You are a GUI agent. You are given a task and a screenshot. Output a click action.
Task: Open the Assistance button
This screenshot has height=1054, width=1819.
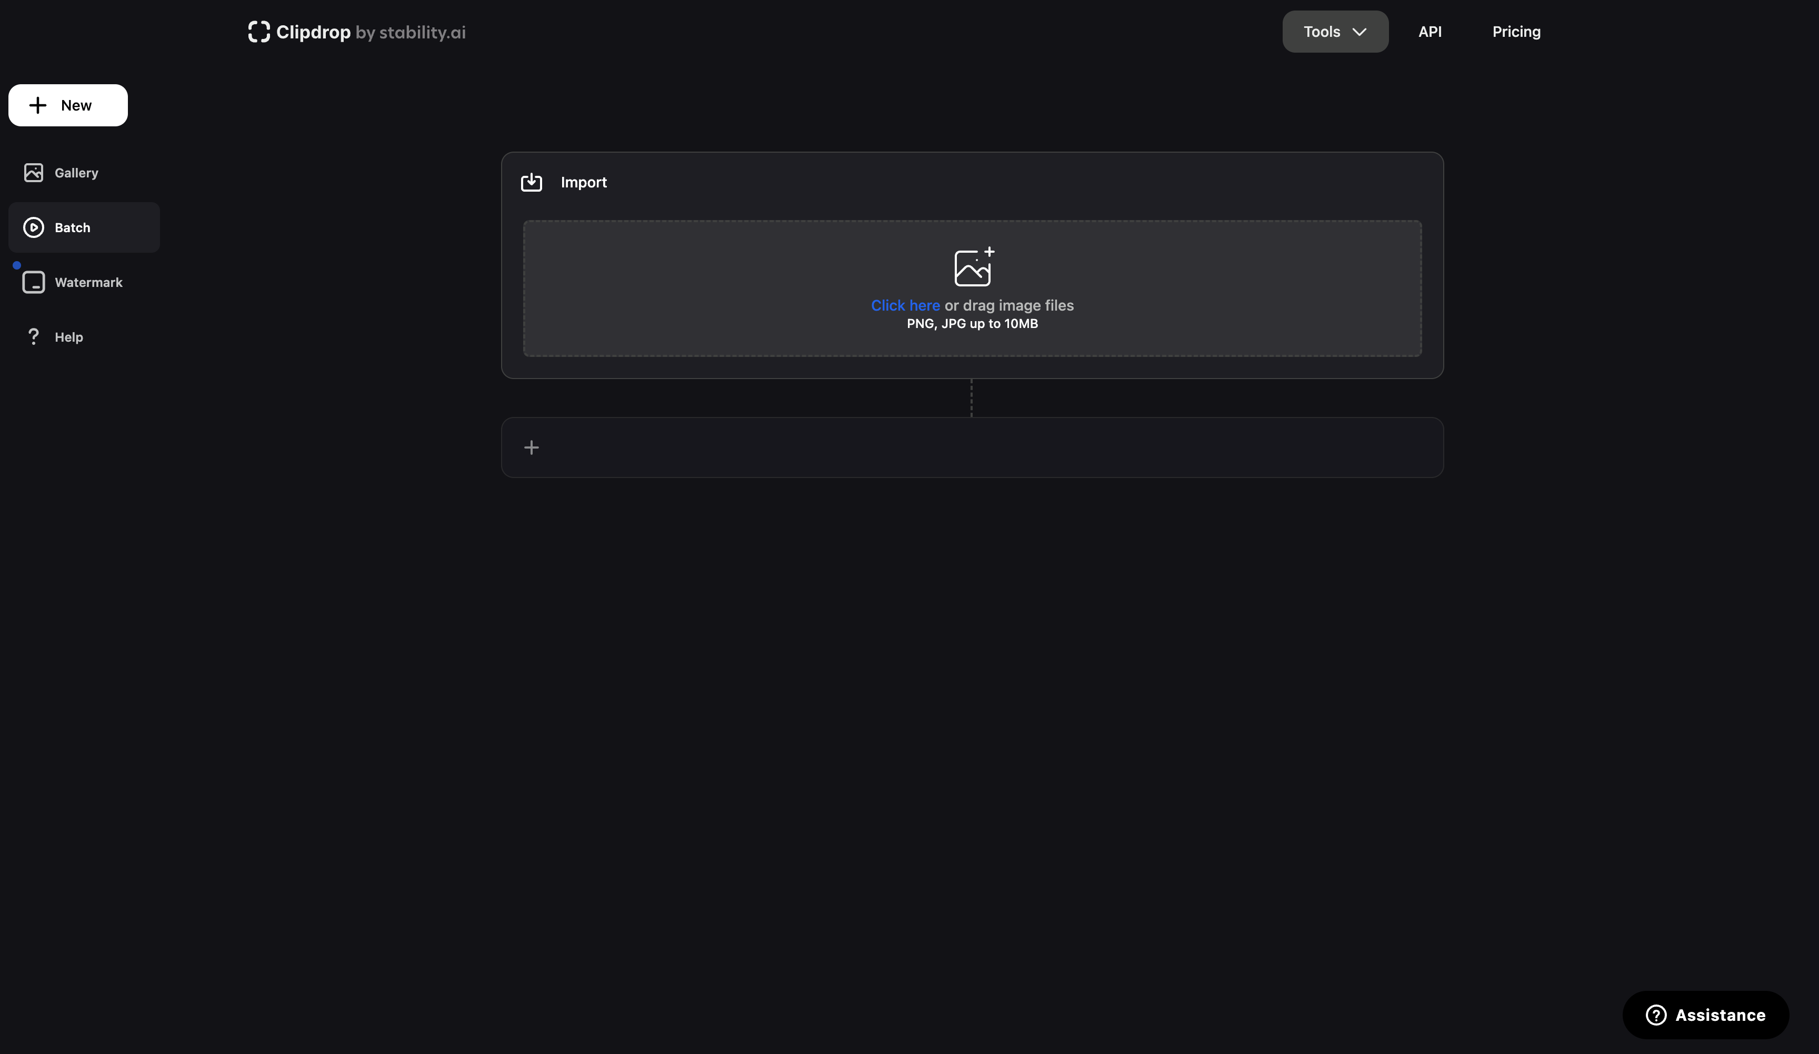pyautogui.click(x=1705, y=1015)
